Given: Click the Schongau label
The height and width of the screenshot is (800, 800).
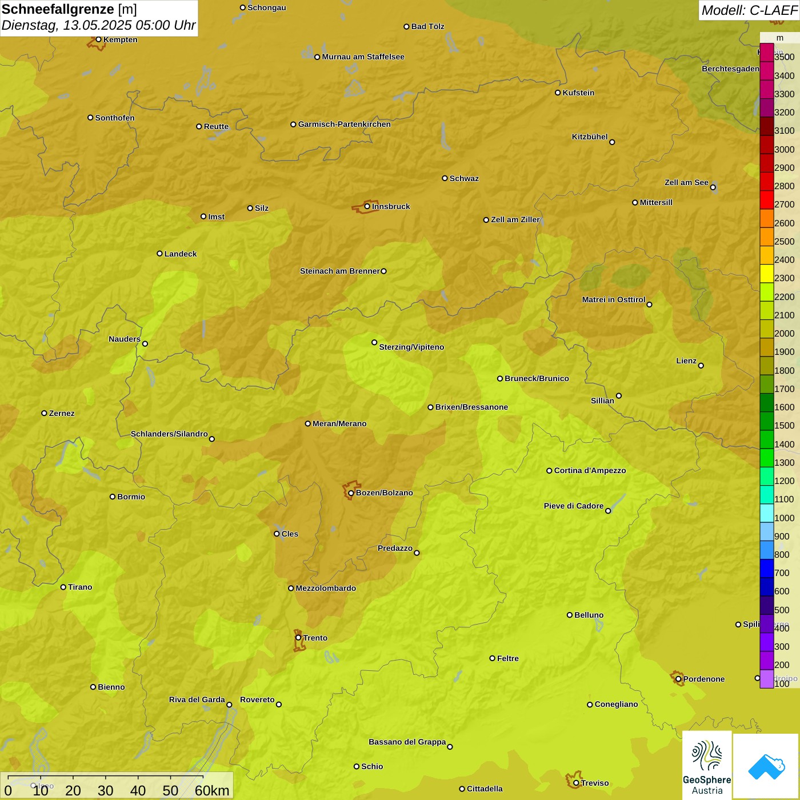Looking at the screenshot, I should [267, 7].
